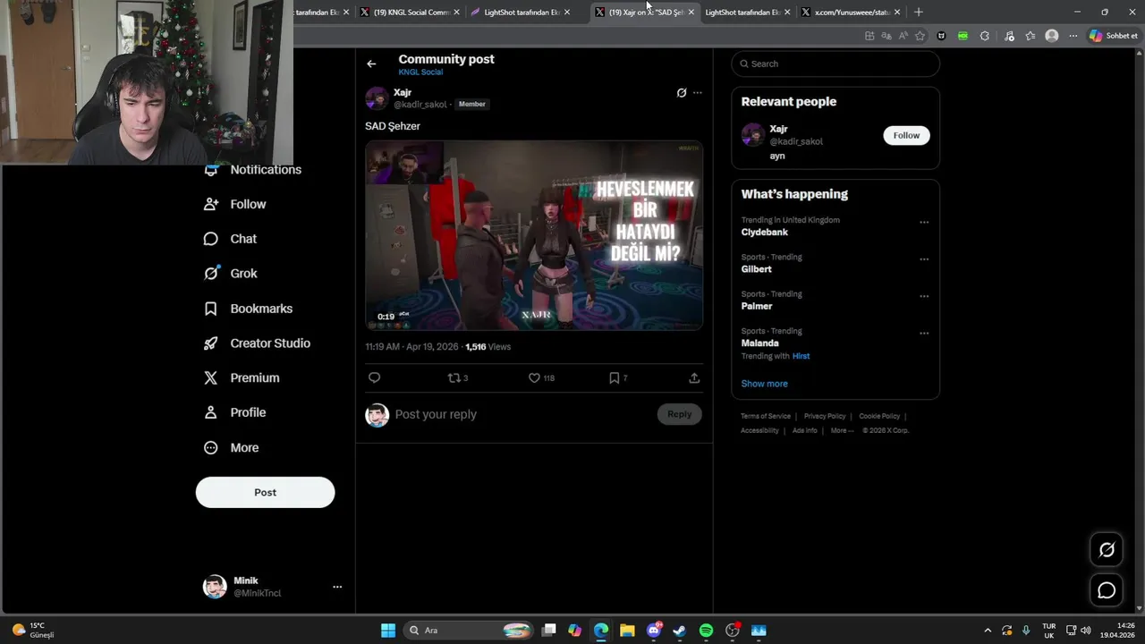Open Chat in the sidebar
The height and width of the screenshot is (644, 1145).
(x=230, y=239)
